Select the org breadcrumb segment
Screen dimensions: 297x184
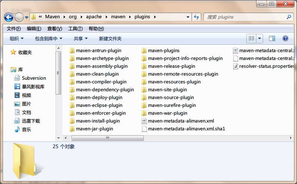pyautogui.click(x=73, y=17)
